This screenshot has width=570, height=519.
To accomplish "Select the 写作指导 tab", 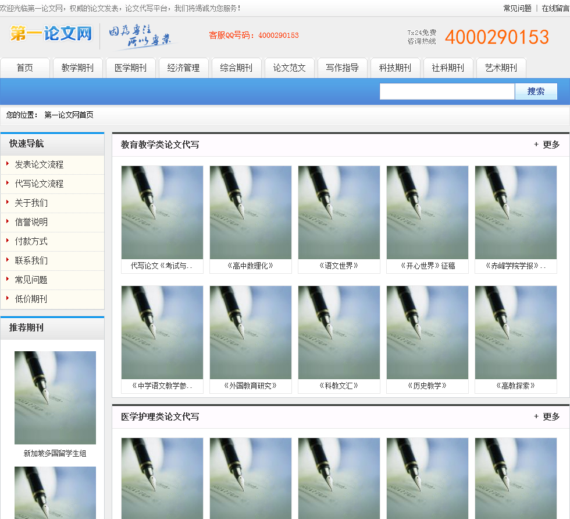I will tap(342, 68).
